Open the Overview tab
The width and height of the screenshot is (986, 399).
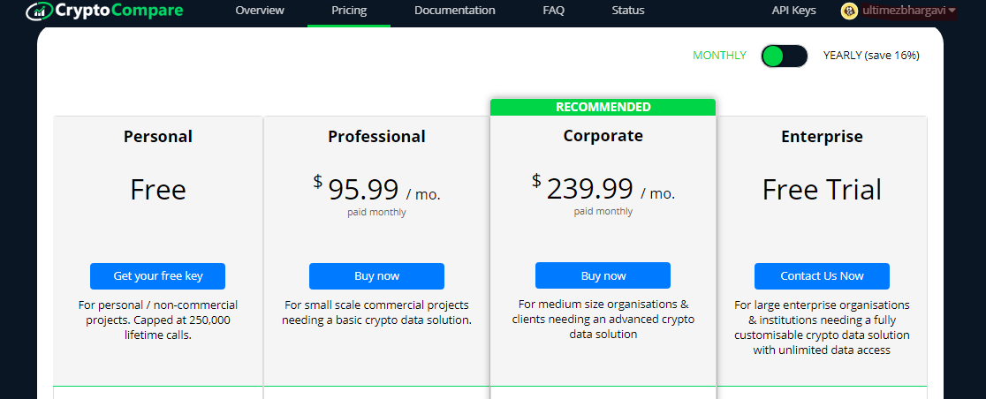(260, 11)
